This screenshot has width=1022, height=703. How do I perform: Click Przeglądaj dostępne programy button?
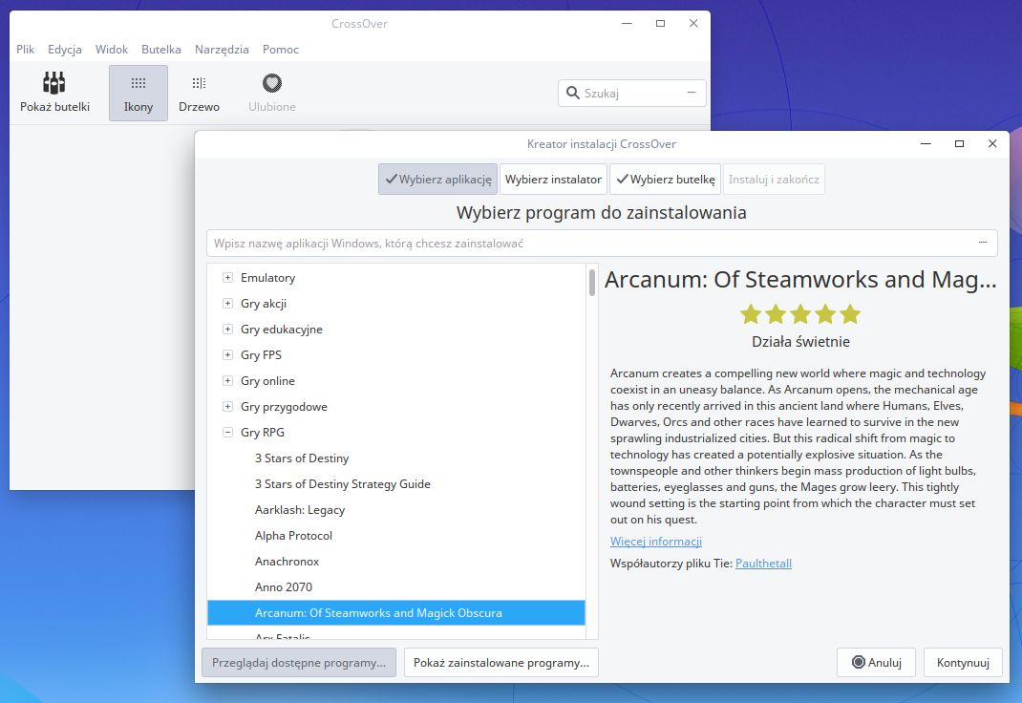pos(299,663)
